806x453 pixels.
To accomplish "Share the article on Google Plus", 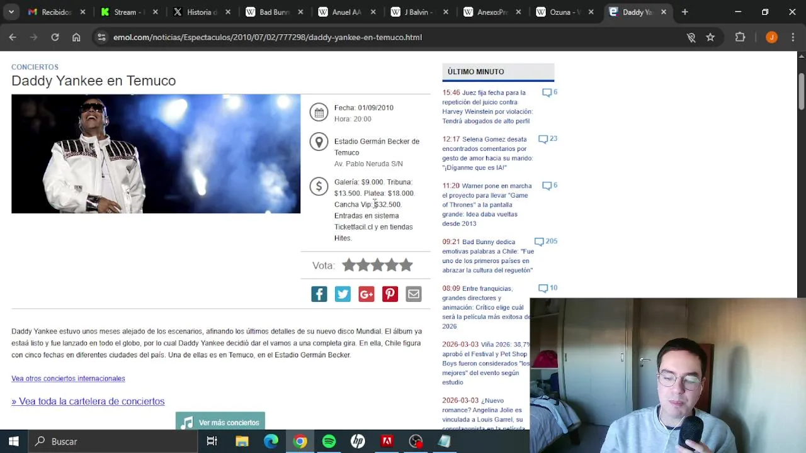I will point(366,294).
